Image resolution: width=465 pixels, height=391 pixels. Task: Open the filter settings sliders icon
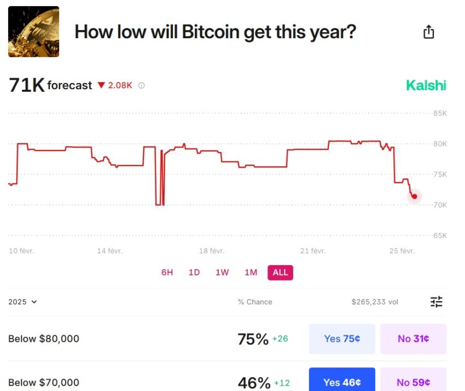pos(436,302)
